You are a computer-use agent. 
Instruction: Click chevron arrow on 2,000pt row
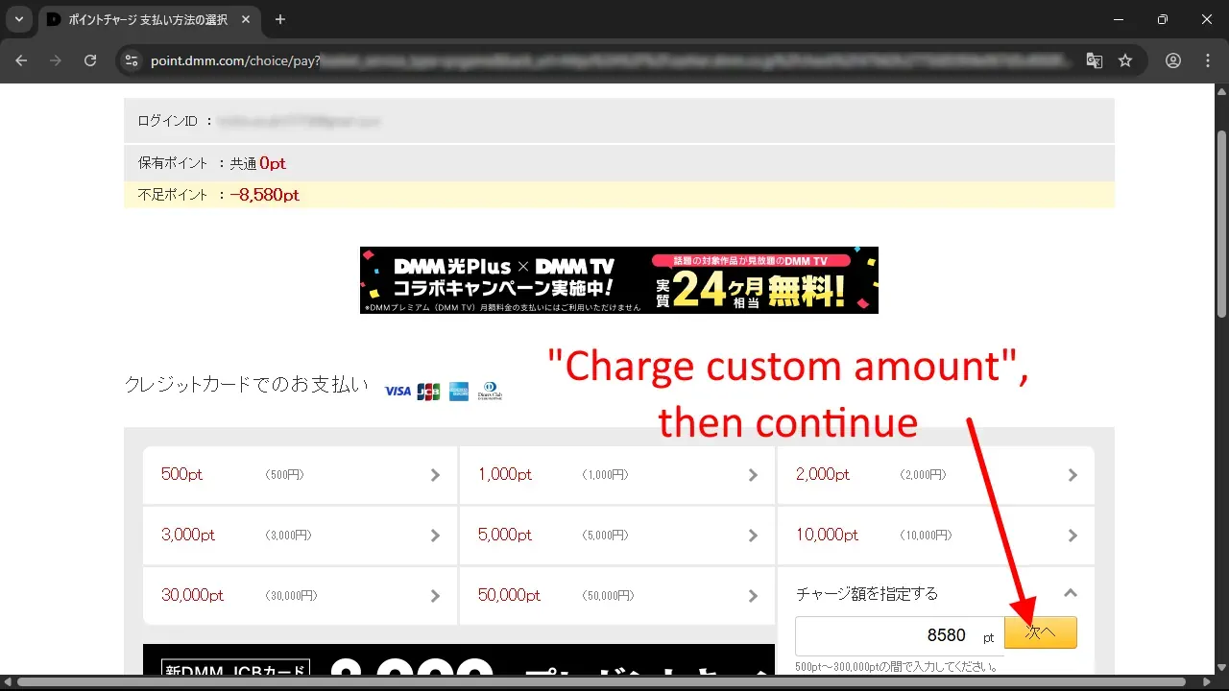point(1072,475)
